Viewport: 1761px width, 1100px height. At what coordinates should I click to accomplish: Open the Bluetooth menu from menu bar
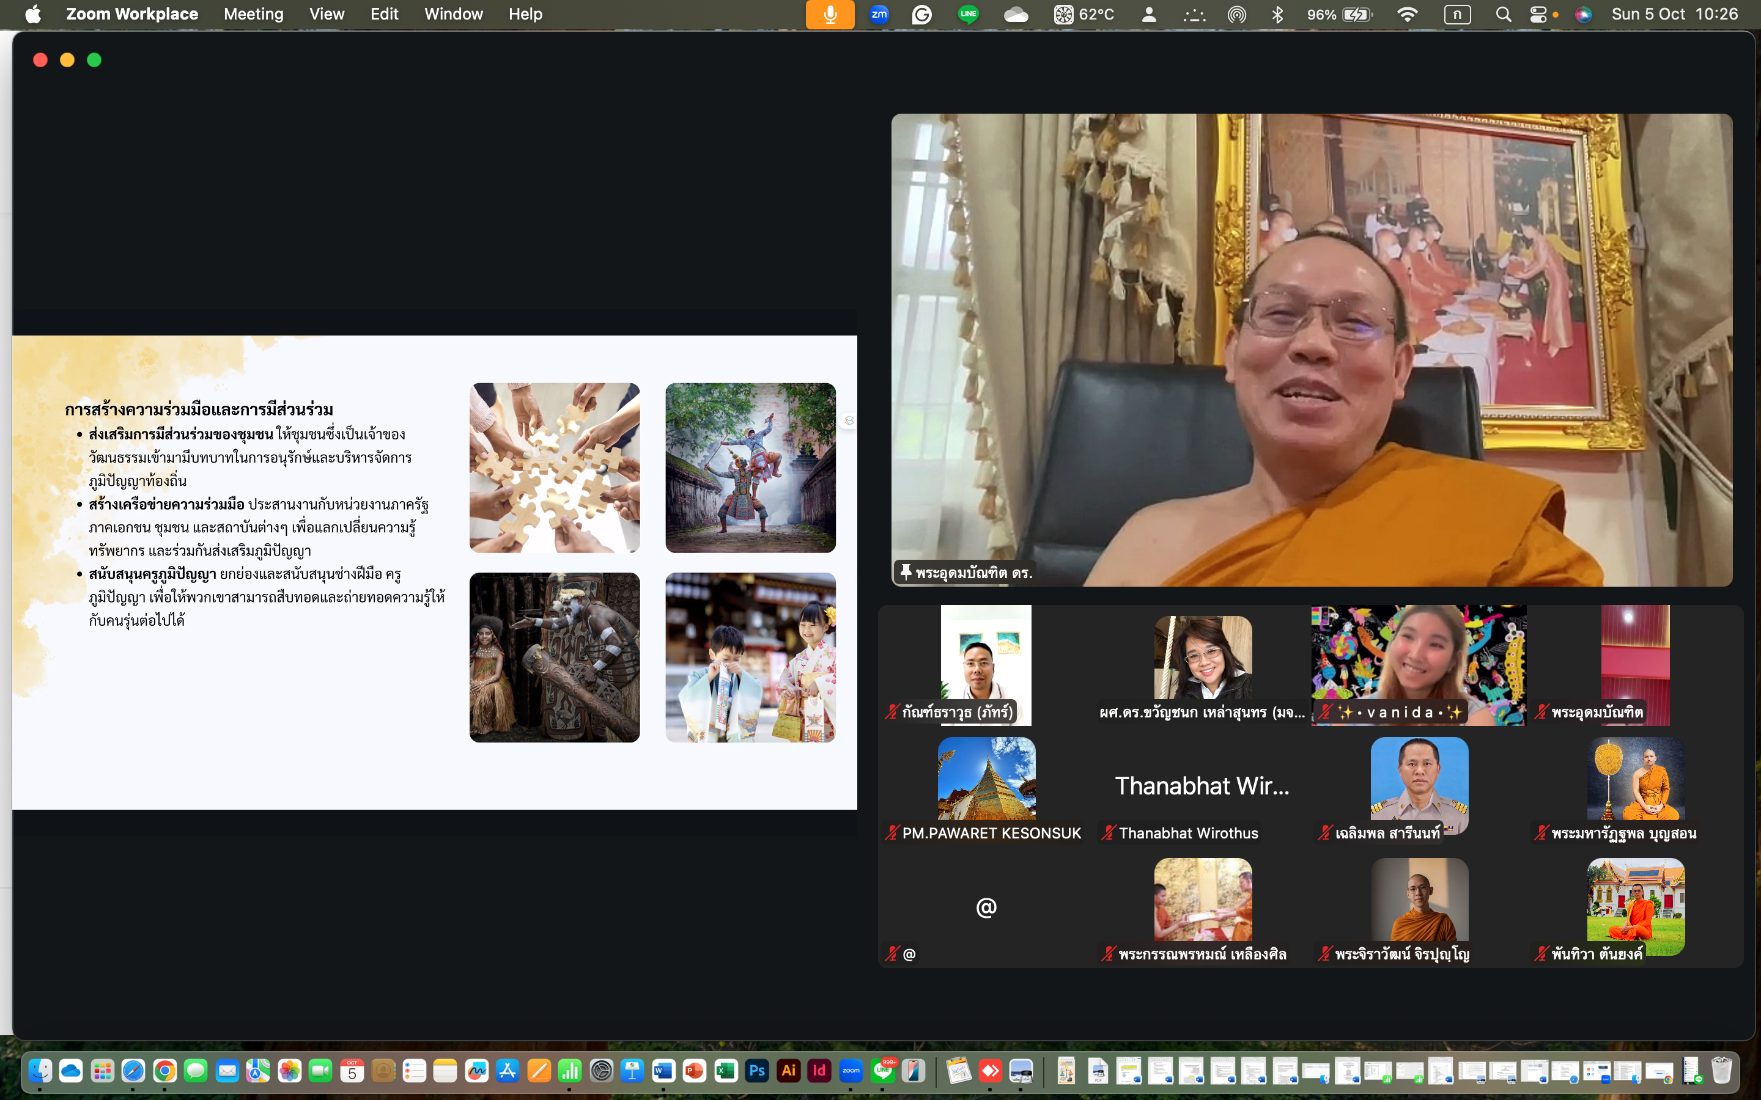coord(1279,14)
